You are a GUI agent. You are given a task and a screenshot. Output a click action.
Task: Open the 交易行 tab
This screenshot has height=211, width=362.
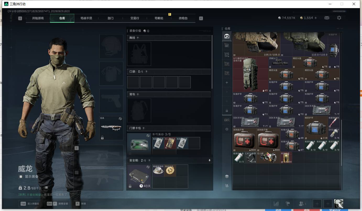point(135,18)
